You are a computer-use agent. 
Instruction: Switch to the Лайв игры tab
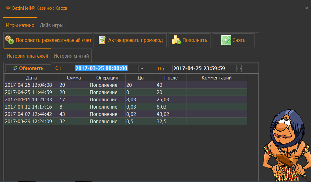pos(51,25)
